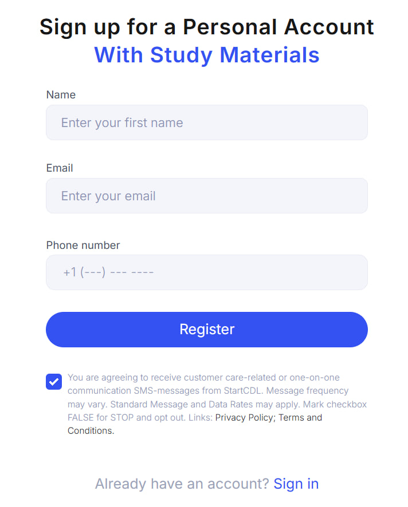Click the 'With Study Materials' blue subheading
408x507 pixels.
(x=206, y=55)
